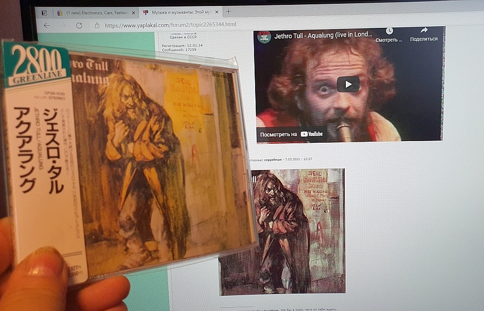
Task: Open video title Jethro Tull - Aqualung link
Action: [x=323, y=35]
